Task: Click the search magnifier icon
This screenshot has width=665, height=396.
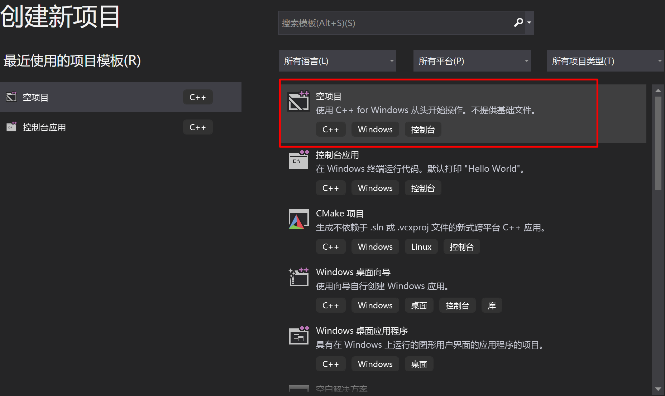Action: coord(518,23)
